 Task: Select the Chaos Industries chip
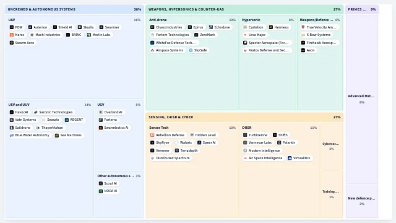click(x=166, y=27)
